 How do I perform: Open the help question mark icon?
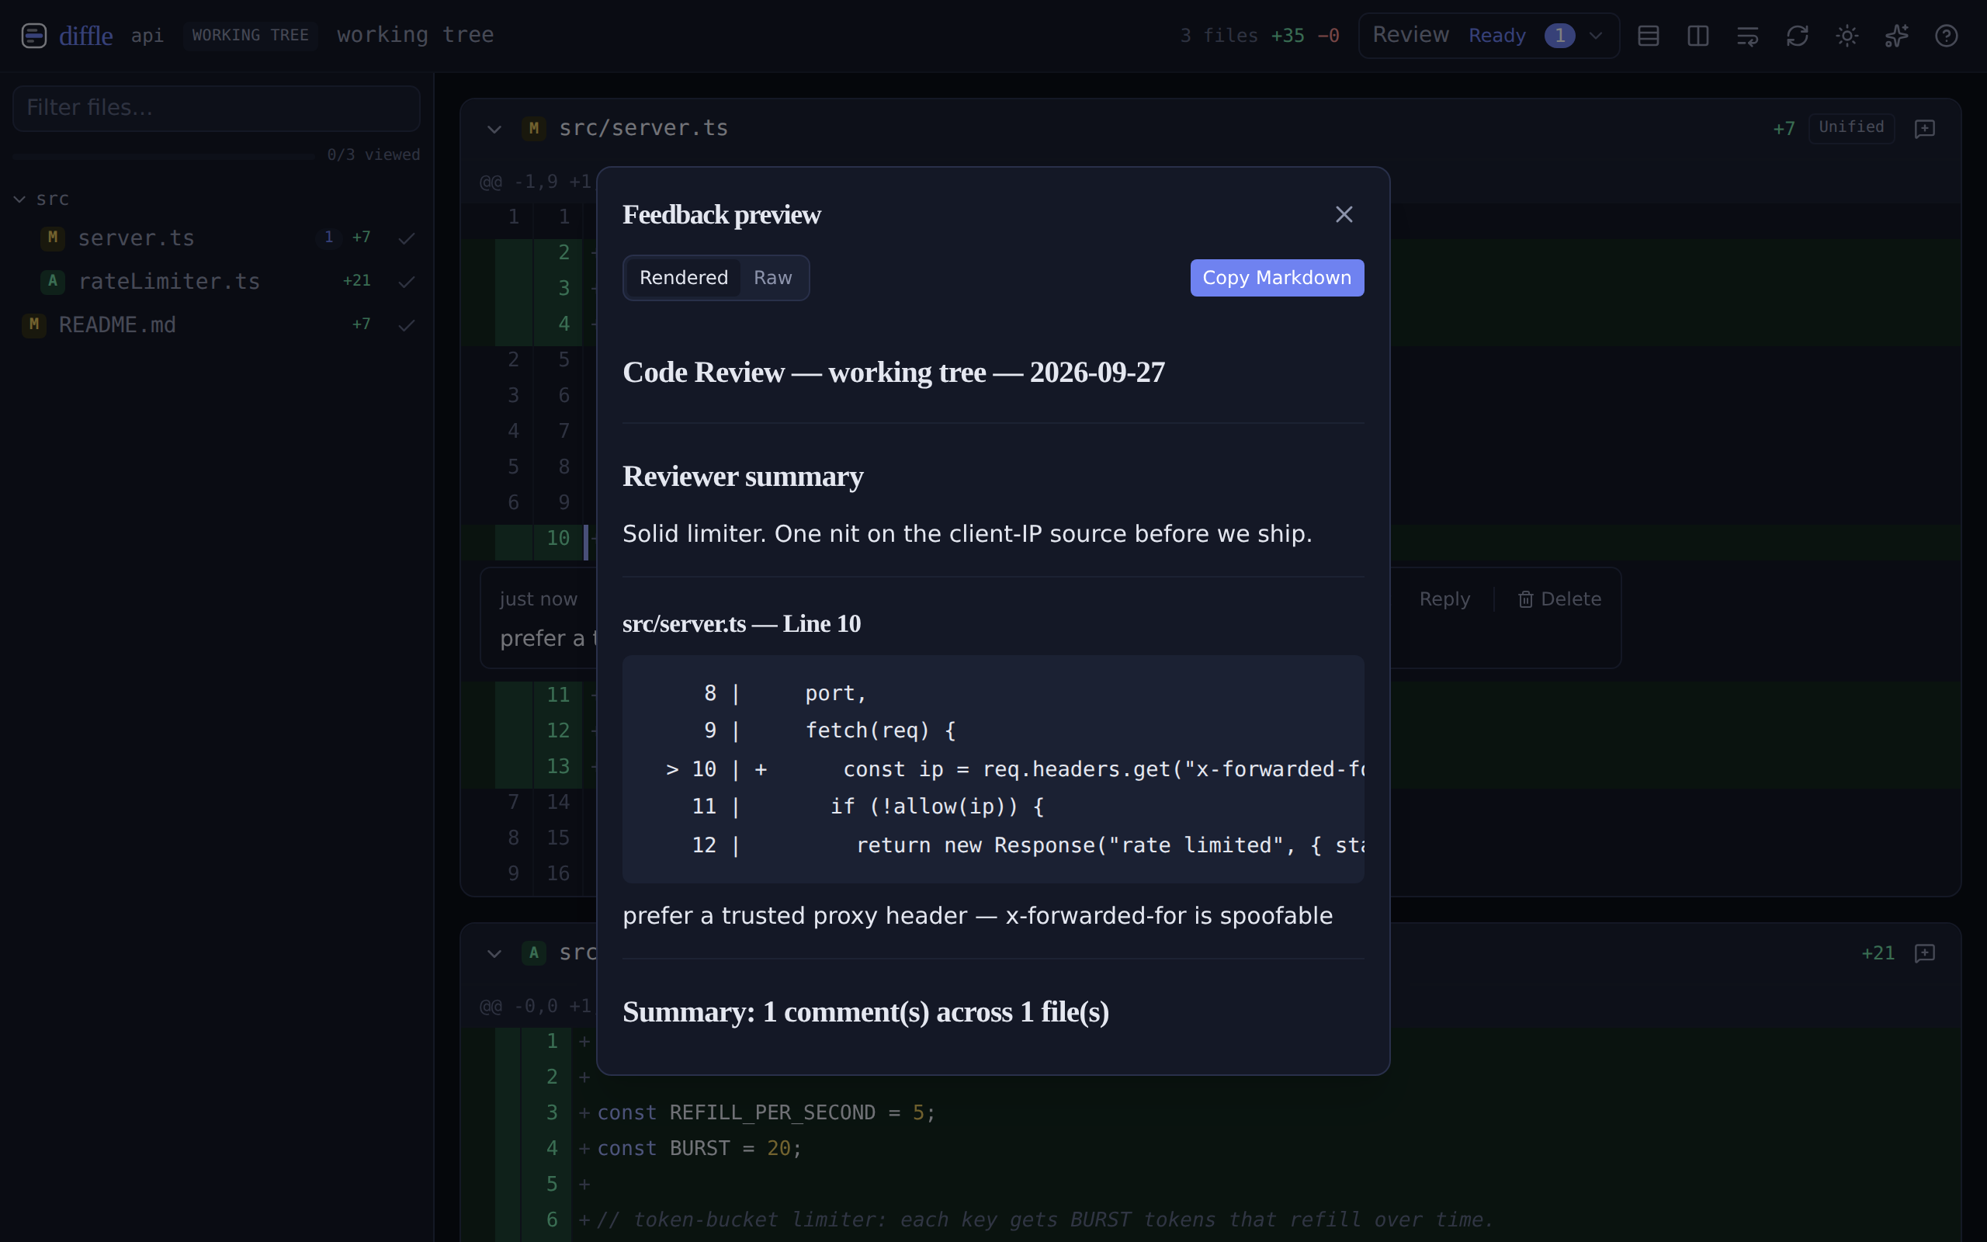click(1947, 36)
